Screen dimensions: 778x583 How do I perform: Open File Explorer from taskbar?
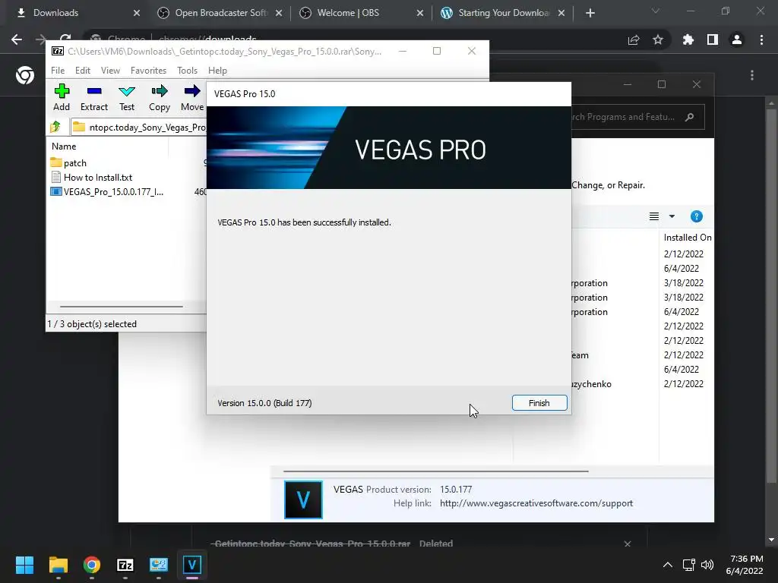[58, 565]
